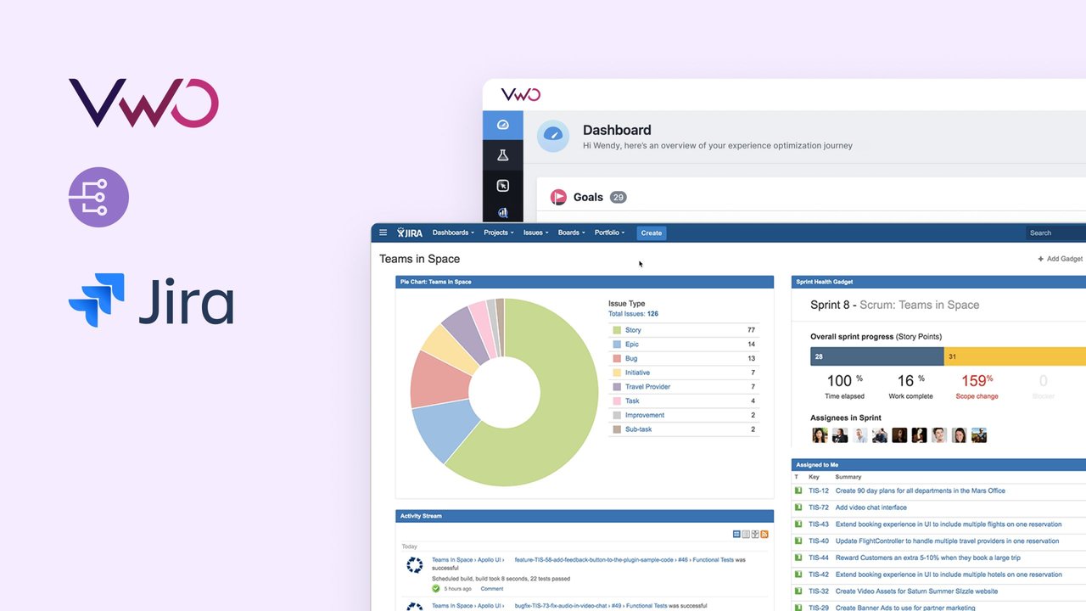Click the Epic legend color swatch
The image size is (1086, 611).
[616, 345]
